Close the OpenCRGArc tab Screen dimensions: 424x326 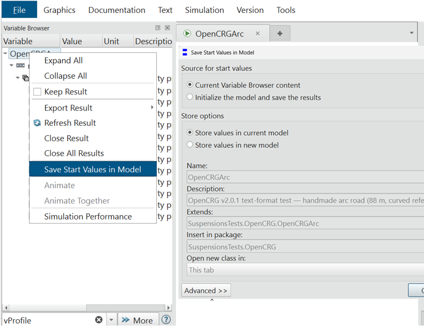click(258, 33)
